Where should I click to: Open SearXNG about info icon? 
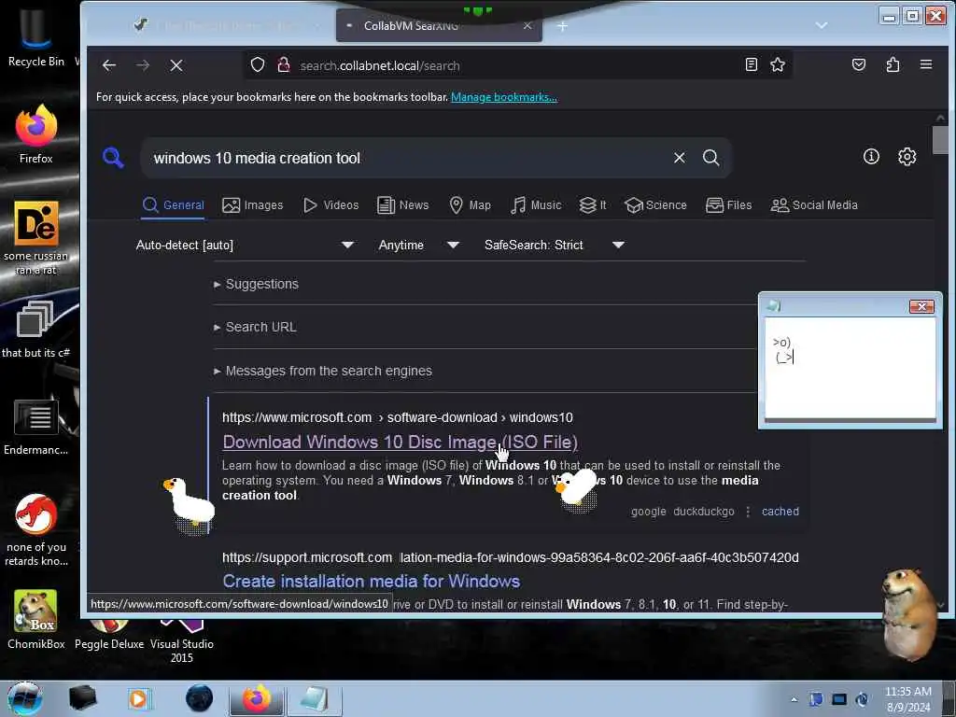(x=871, y=157)
